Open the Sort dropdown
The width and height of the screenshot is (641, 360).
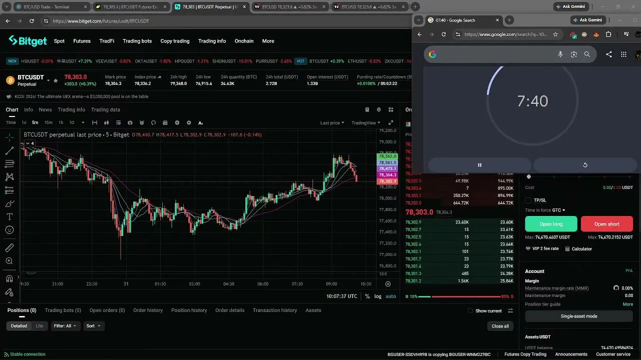click(93, 326)
